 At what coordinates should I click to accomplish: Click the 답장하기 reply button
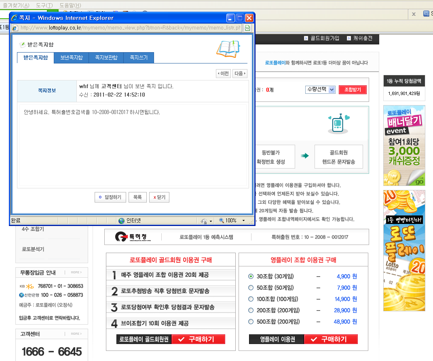coord(110,197)
